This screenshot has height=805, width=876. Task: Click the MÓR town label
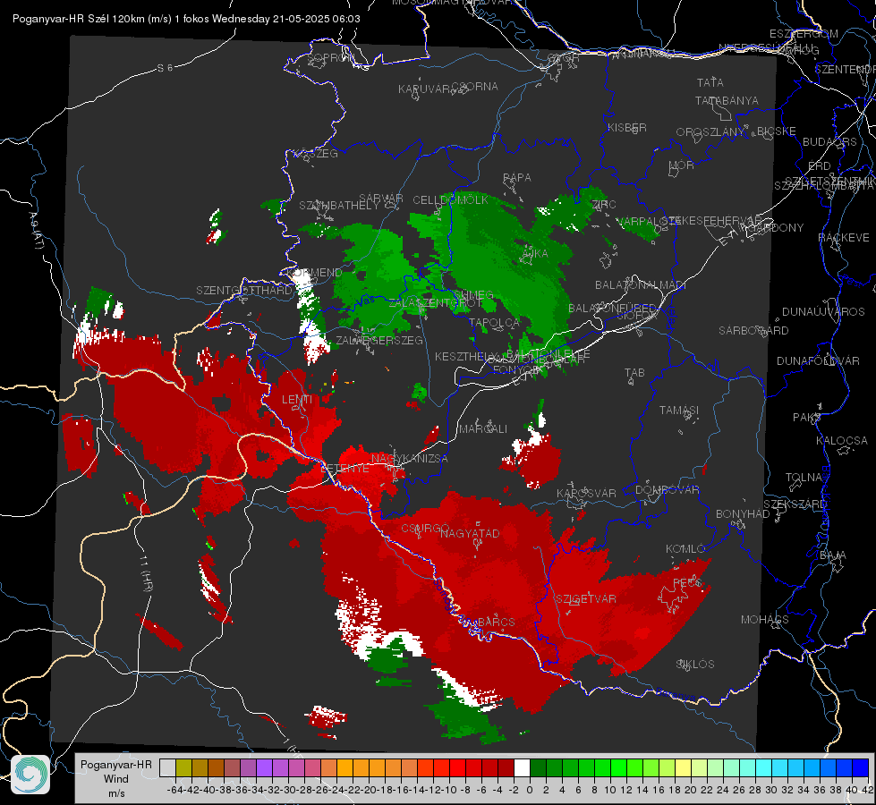(682, 165)
